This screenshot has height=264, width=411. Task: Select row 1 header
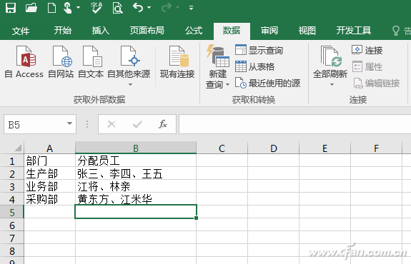click(x=12, y=161)
